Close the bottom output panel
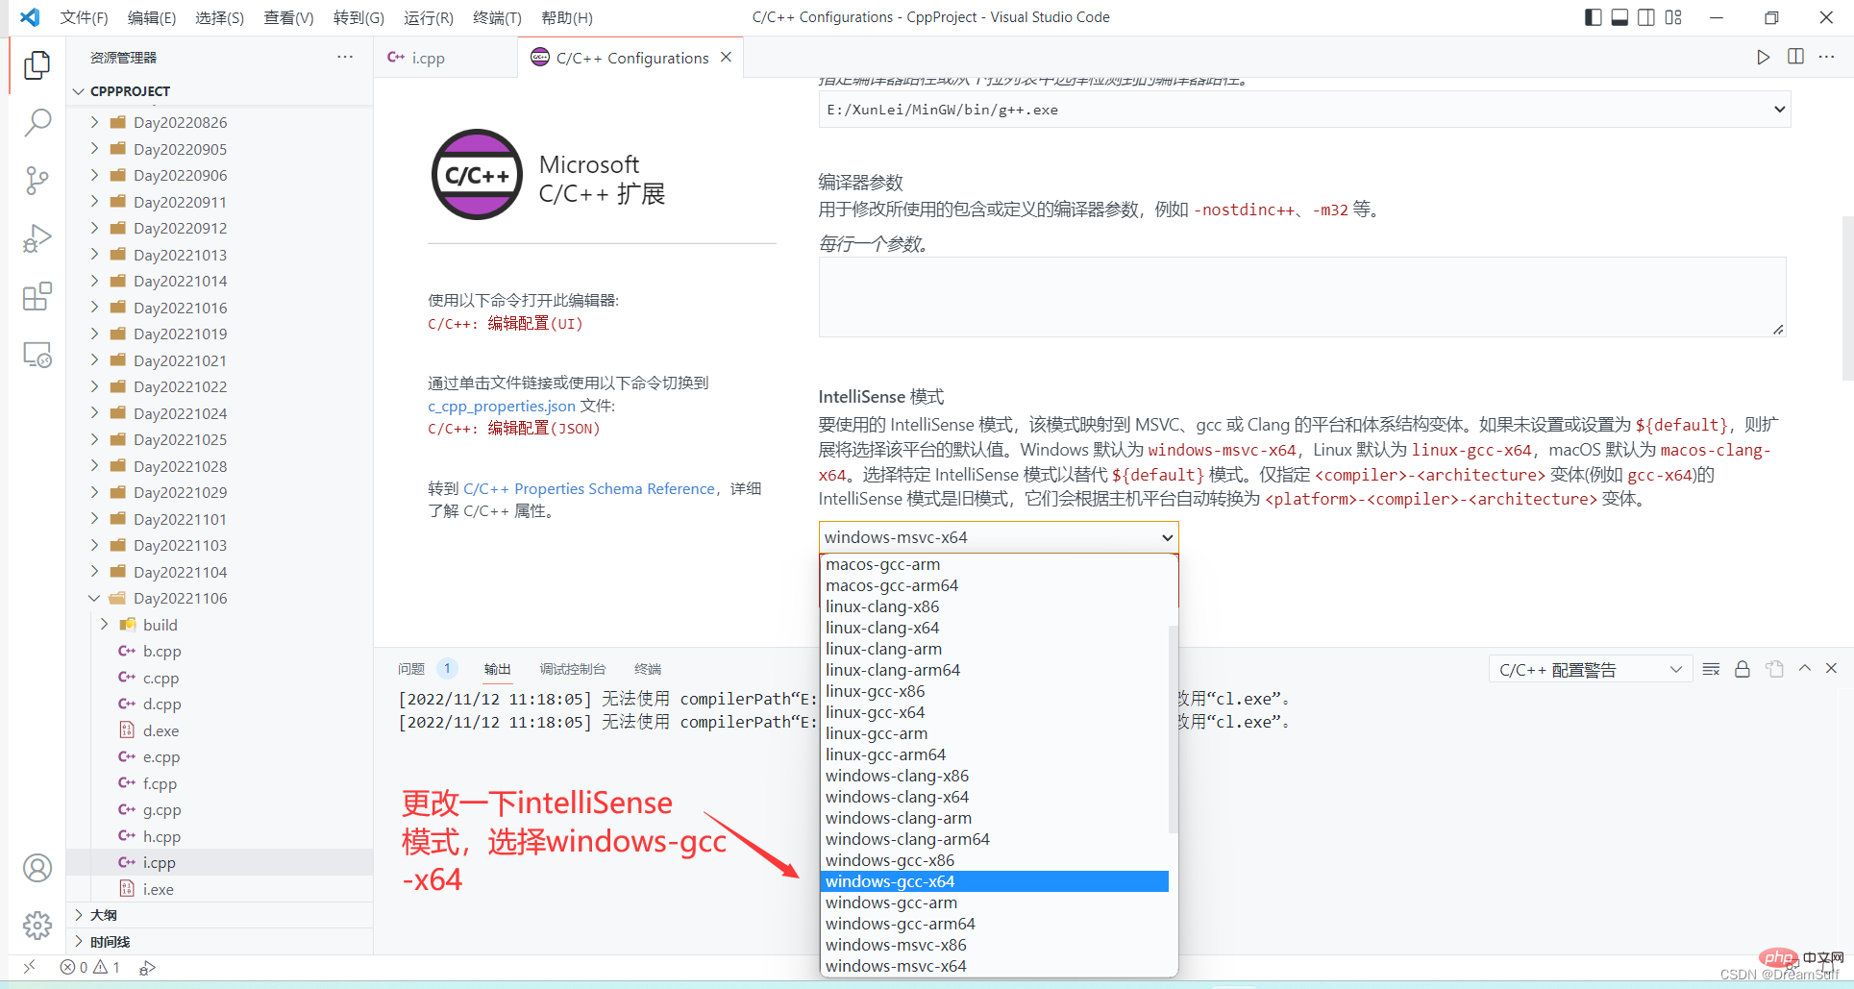The height and width of the screenshot is (989, 1854). pyautogui.click(x=1831, y=668)
